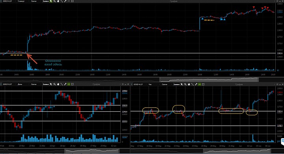Screen dimensions: 284x154
Task: Open the settings gear of the hourly chart panel
Action: 277,85
